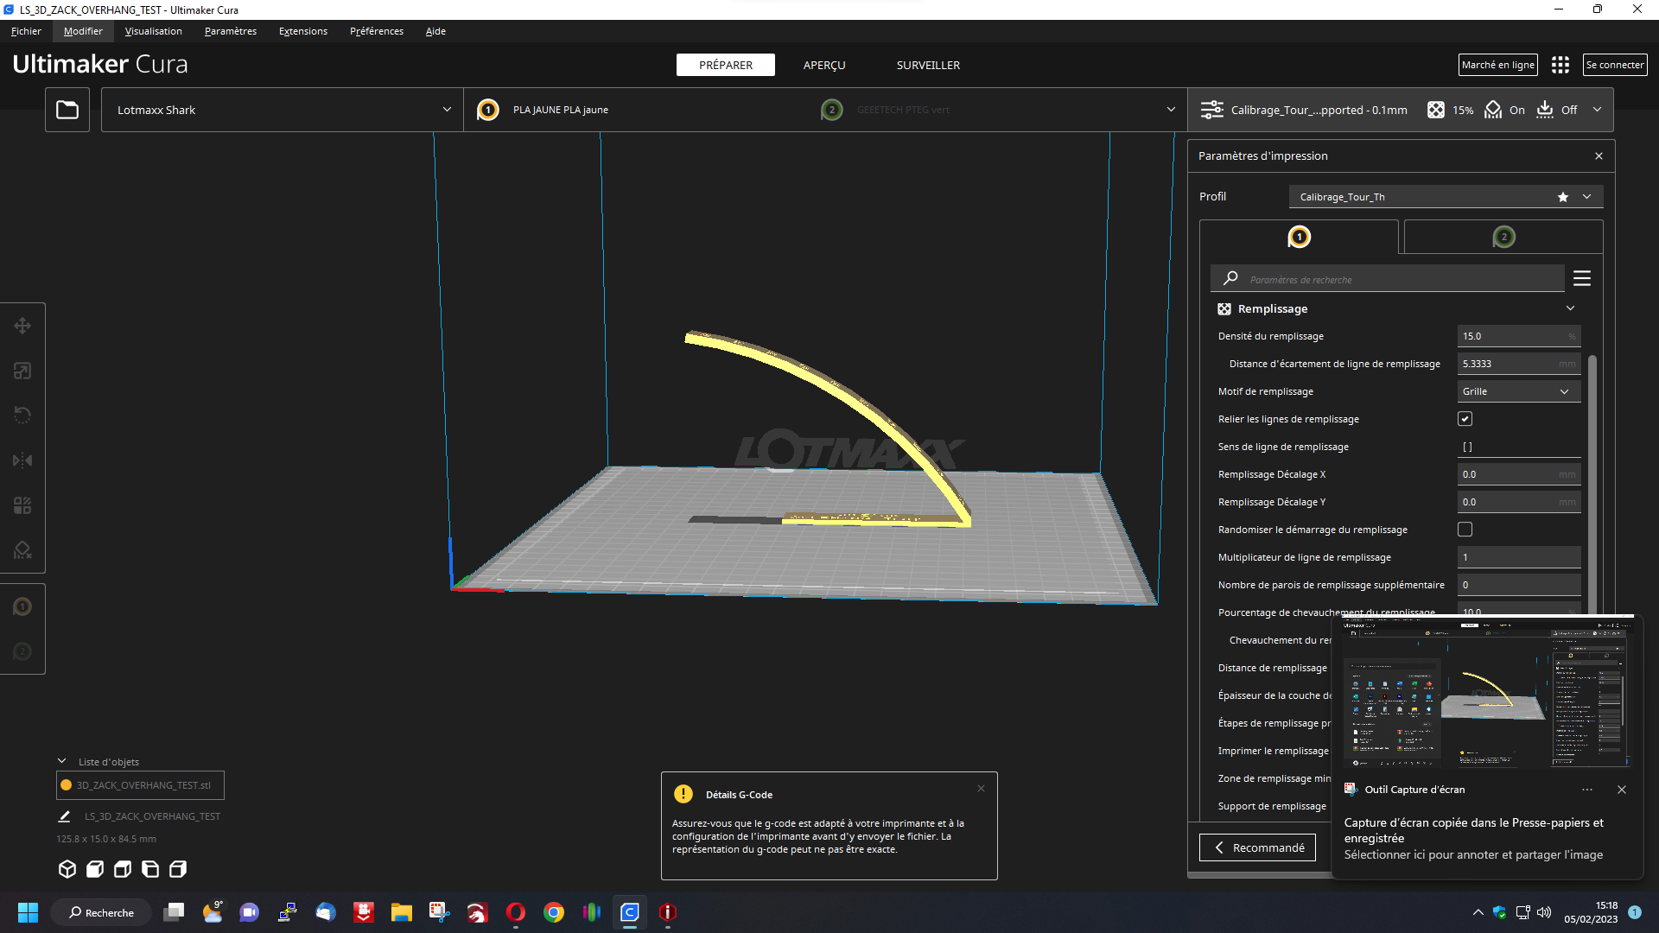Switch to the APERÇU tab
This screenshot has width=1659, height=933.
(x=823, y=65)
